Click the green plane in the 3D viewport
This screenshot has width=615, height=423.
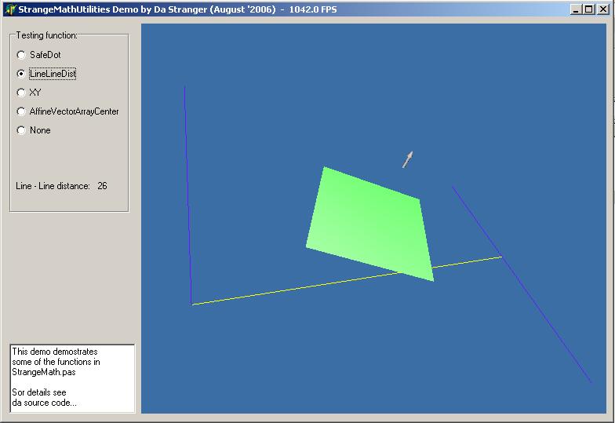click(x=370, y=224)
